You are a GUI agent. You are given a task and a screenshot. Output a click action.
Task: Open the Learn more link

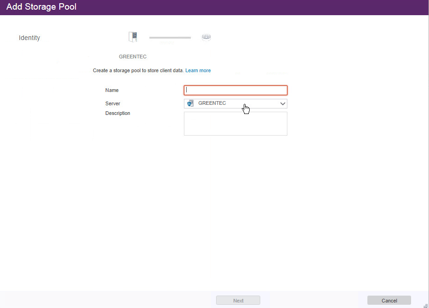(198, 71)
